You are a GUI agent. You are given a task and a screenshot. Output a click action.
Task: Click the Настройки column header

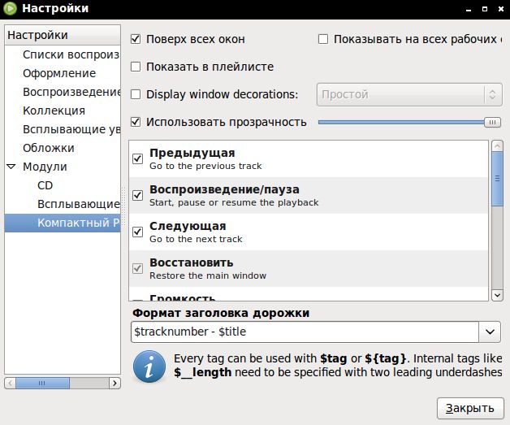pos(63,35)
